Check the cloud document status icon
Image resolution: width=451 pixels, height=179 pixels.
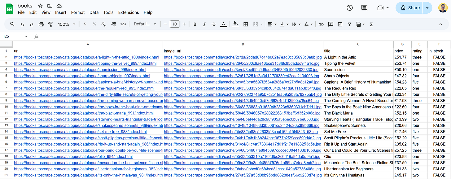pos(59,6)
